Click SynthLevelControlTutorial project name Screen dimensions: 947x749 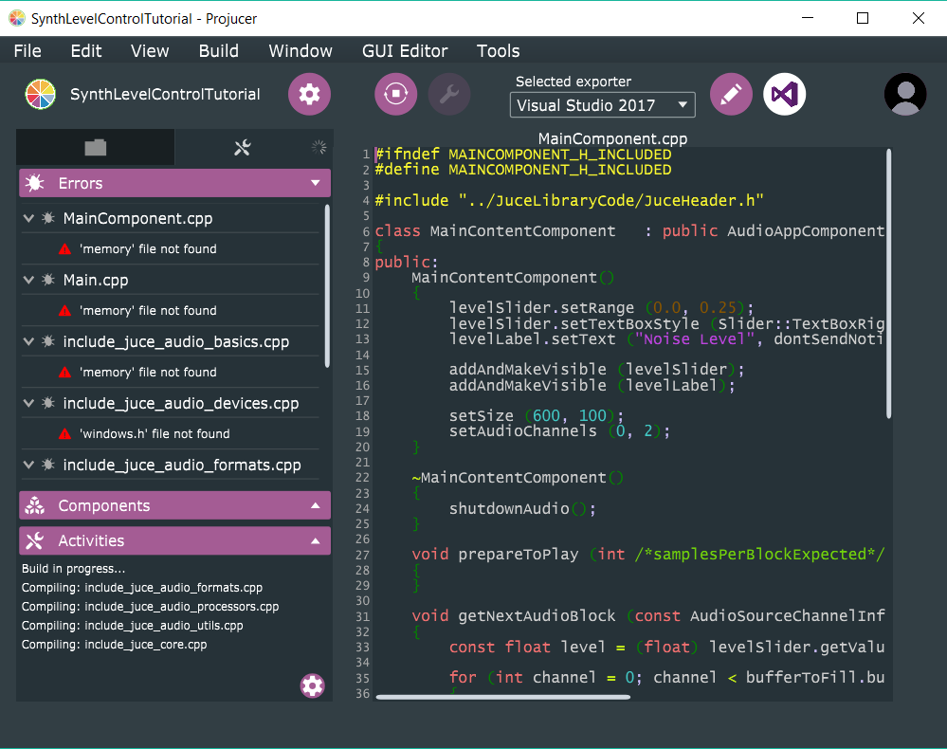165,94
